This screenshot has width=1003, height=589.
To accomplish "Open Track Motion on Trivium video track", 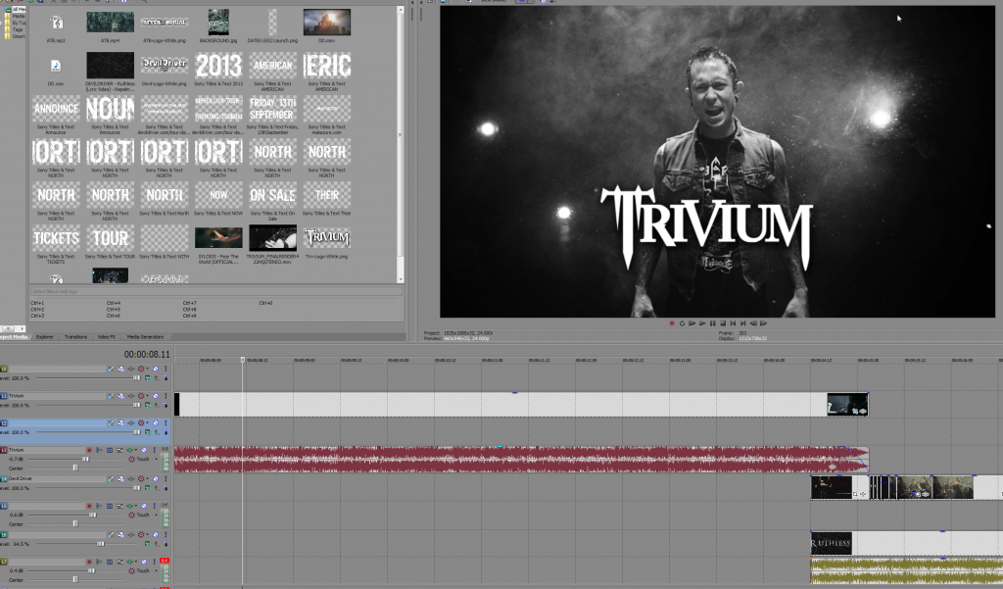I will [120, 396].
